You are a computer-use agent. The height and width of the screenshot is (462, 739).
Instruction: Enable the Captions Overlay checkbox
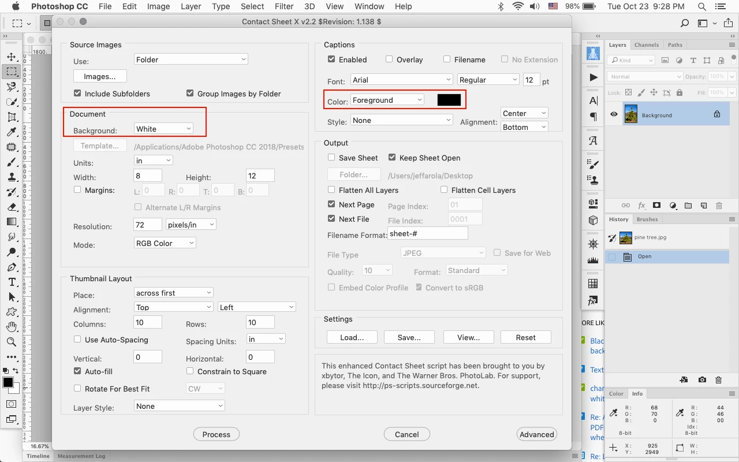click(x=389, y=59)
